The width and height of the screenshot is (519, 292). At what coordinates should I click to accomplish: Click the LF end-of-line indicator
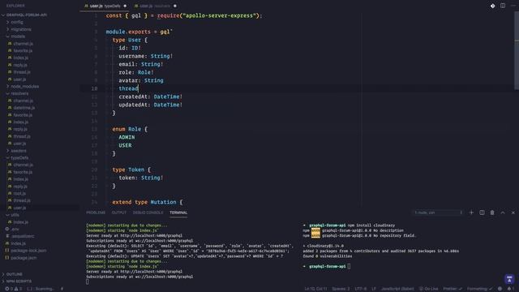[374, 289]
